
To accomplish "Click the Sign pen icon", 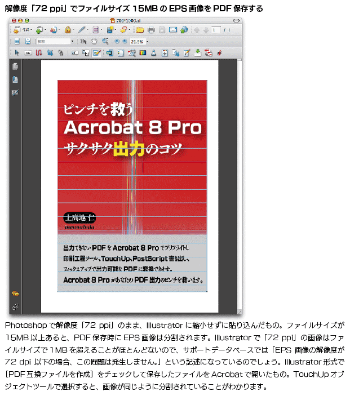I will point(81,30).
